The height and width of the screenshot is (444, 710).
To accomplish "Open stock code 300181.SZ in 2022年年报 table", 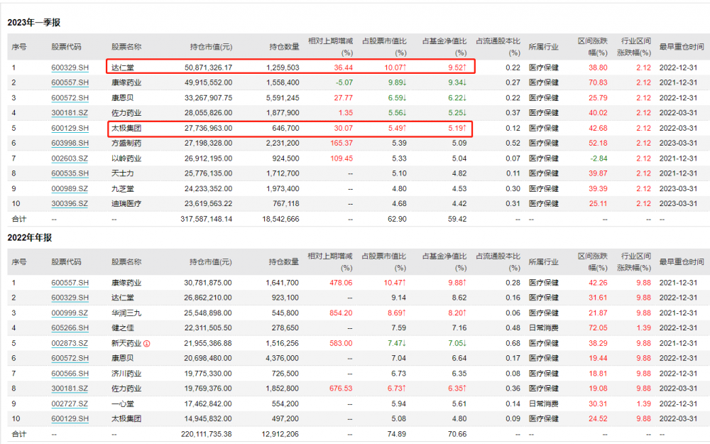I will pyautogui.click(x=70, y=389).
